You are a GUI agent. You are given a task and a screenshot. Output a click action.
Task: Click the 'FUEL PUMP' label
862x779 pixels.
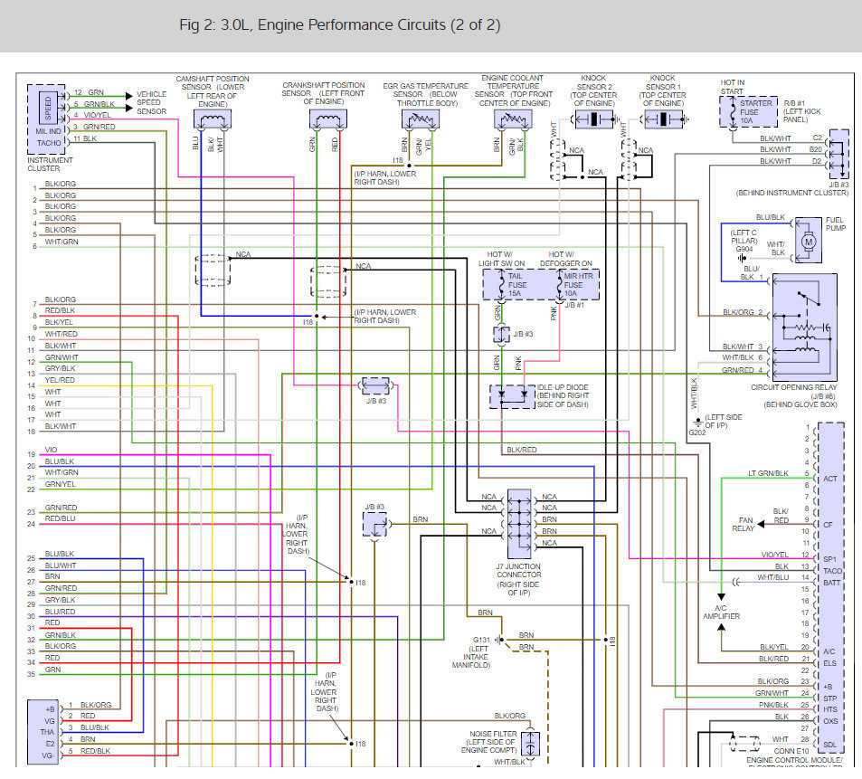pyautogui.click(x=836, y=223)
